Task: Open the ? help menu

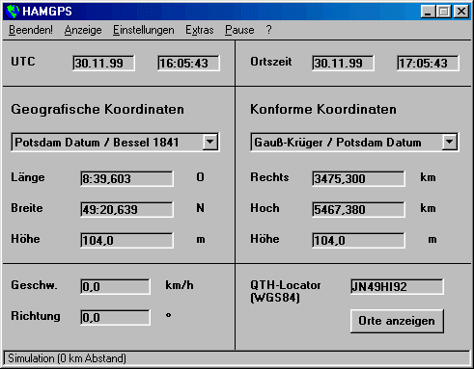Action: click(268, 30)
